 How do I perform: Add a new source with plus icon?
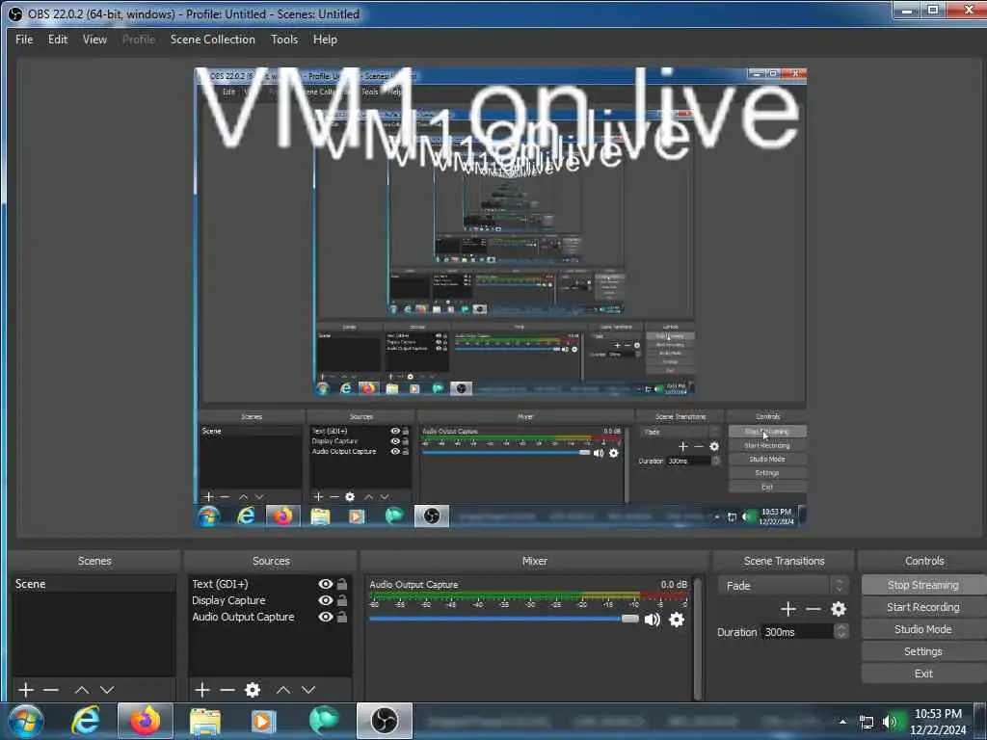point(202,690)
